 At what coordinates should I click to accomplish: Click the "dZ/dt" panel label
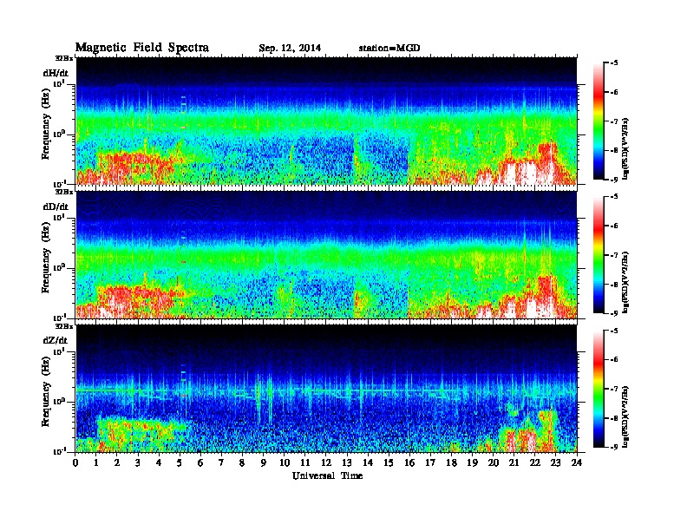[56, 340]
